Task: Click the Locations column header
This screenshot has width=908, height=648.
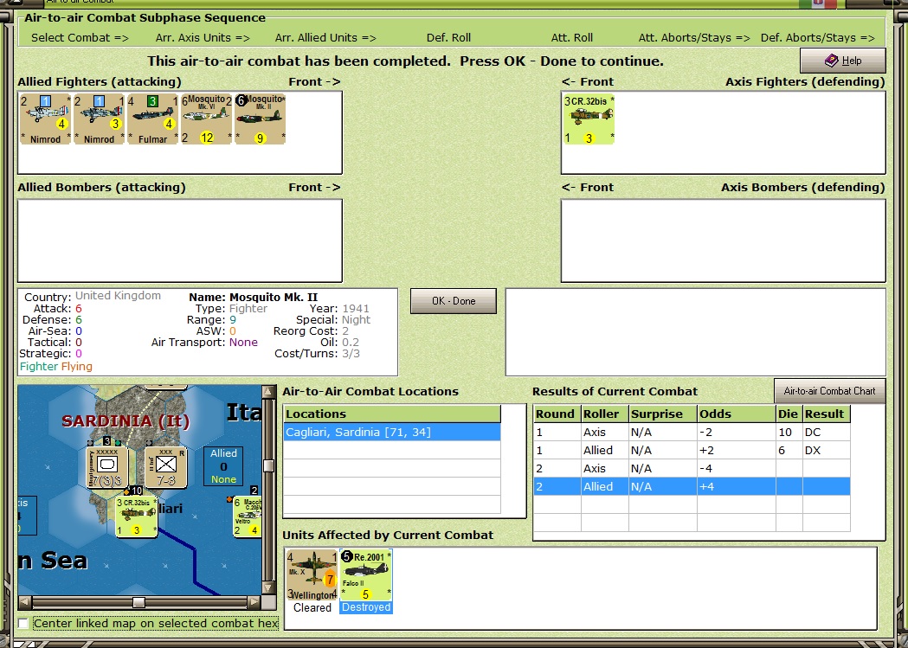Action: pyautogui.click(x=392, y=414)
